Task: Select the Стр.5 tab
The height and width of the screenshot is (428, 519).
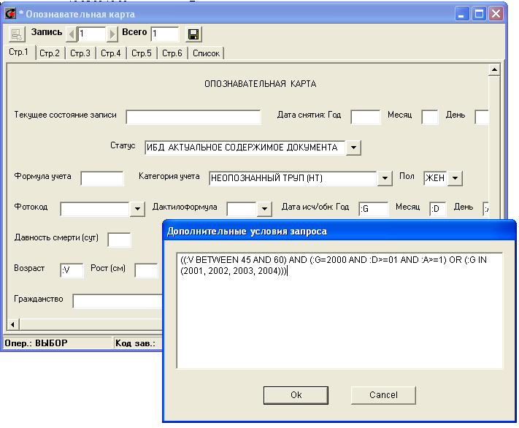Action: [x=142, y=53]
